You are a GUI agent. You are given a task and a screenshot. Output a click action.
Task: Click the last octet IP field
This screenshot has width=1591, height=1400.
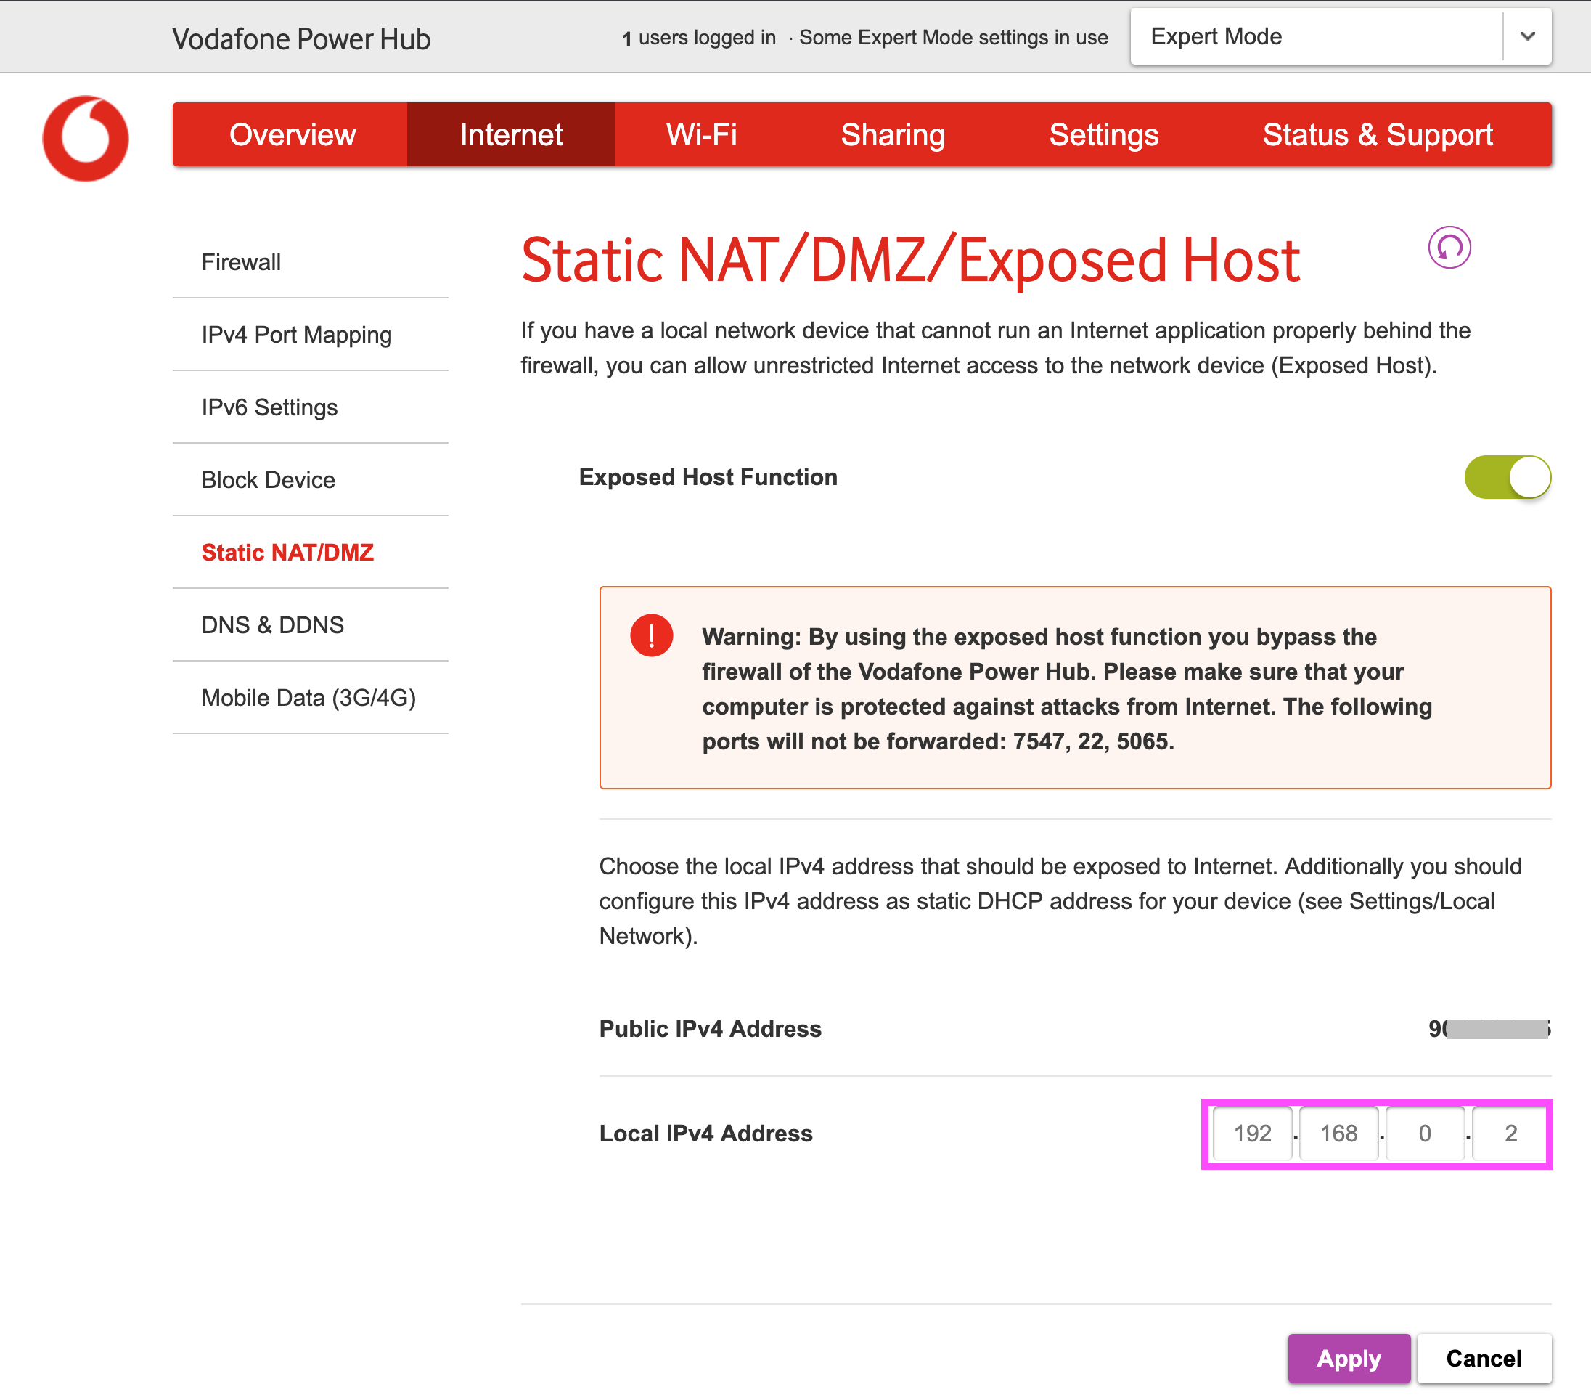coord(1509,1133)
